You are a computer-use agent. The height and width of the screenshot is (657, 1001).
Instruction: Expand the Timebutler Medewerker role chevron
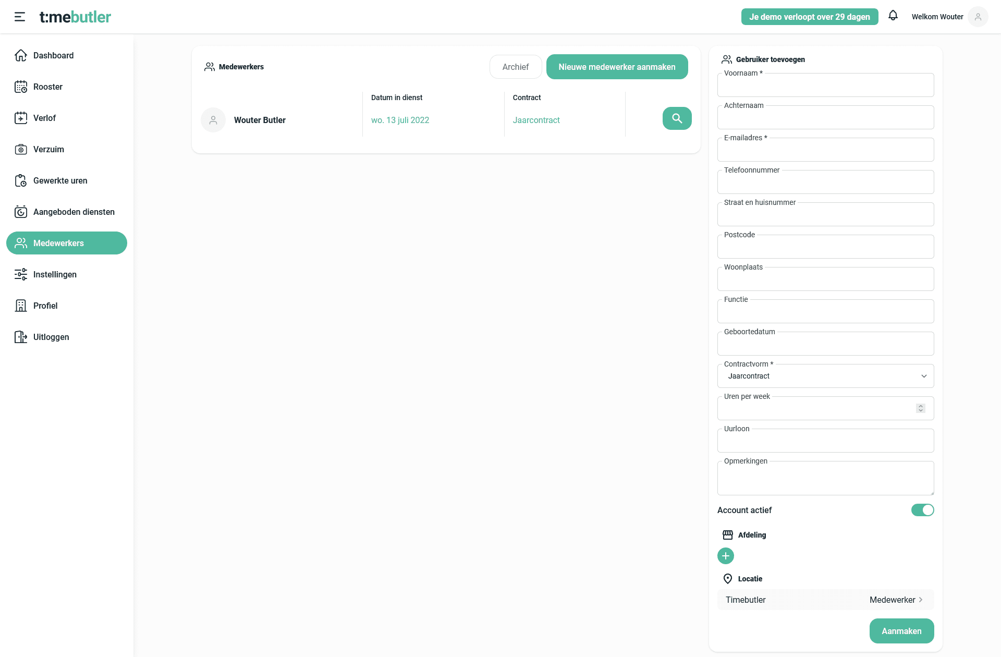(x=921, y=600)
